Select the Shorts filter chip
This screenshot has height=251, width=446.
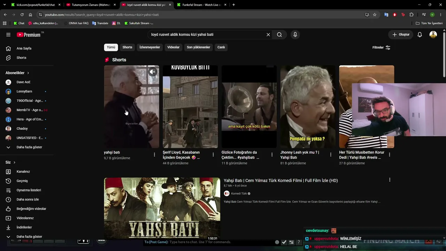pos(127,47)
